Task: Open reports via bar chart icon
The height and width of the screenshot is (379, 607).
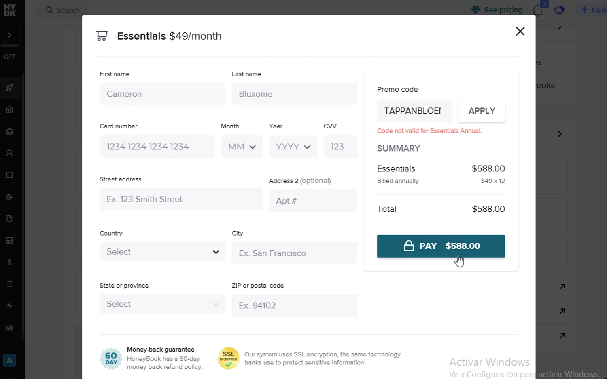Action: pos(10,328)
